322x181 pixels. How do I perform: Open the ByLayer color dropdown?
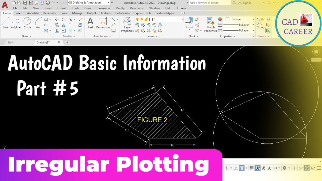pyautogui.click(x=253, y=19)
